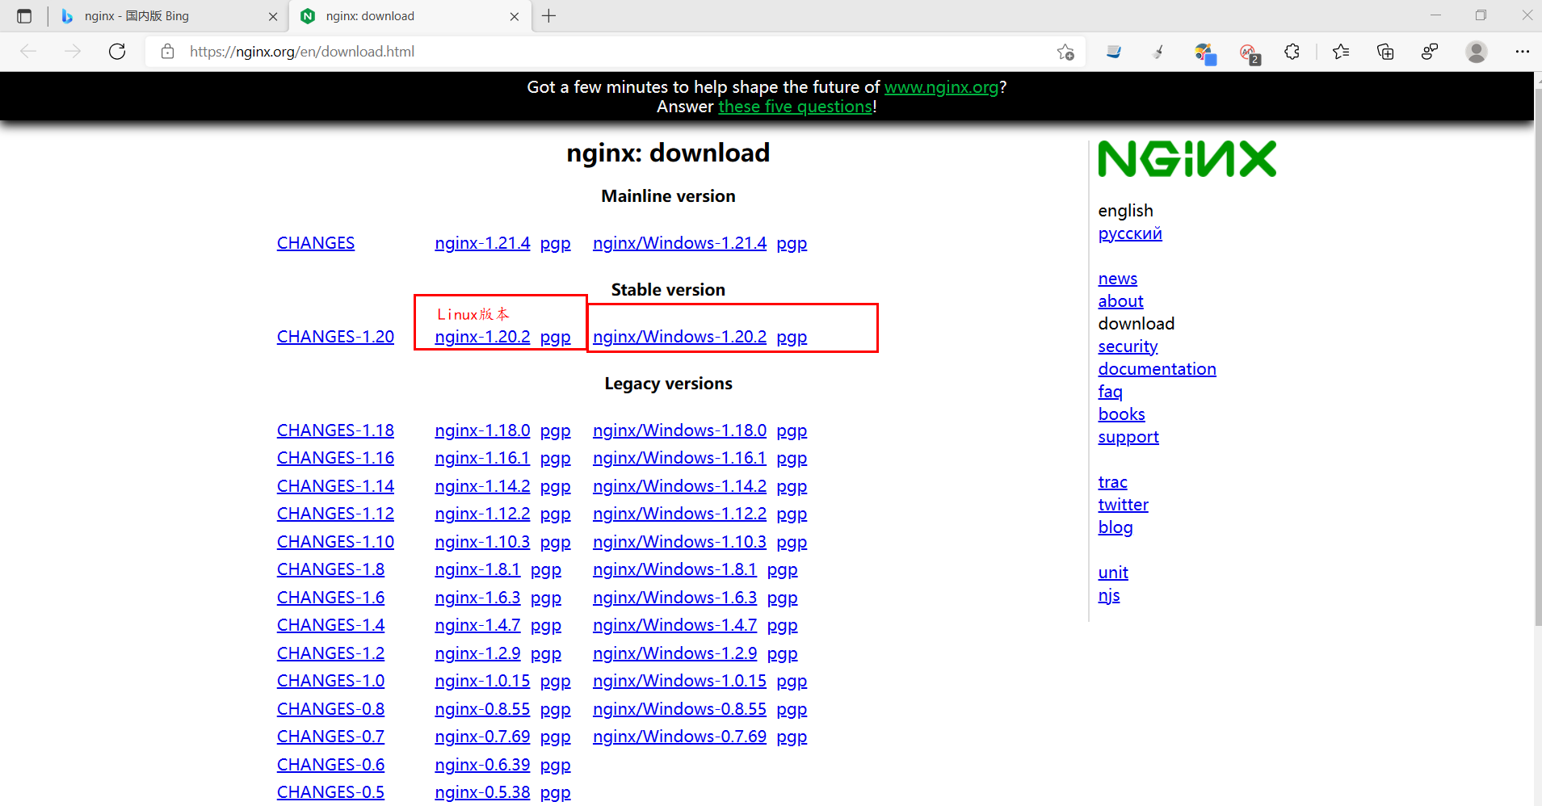Open CHANGES-1.6 link
1542x806 pixels.
point(330,598)
